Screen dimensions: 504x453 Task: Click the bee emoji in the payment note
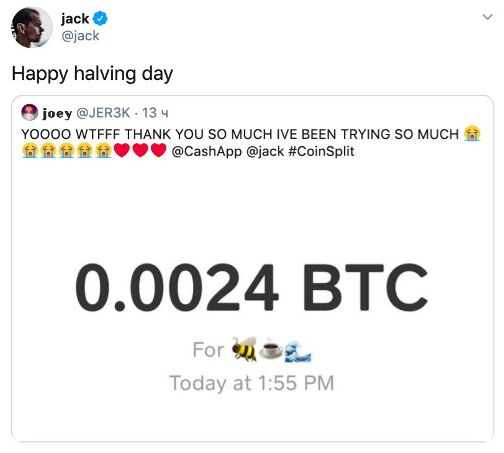243,350
